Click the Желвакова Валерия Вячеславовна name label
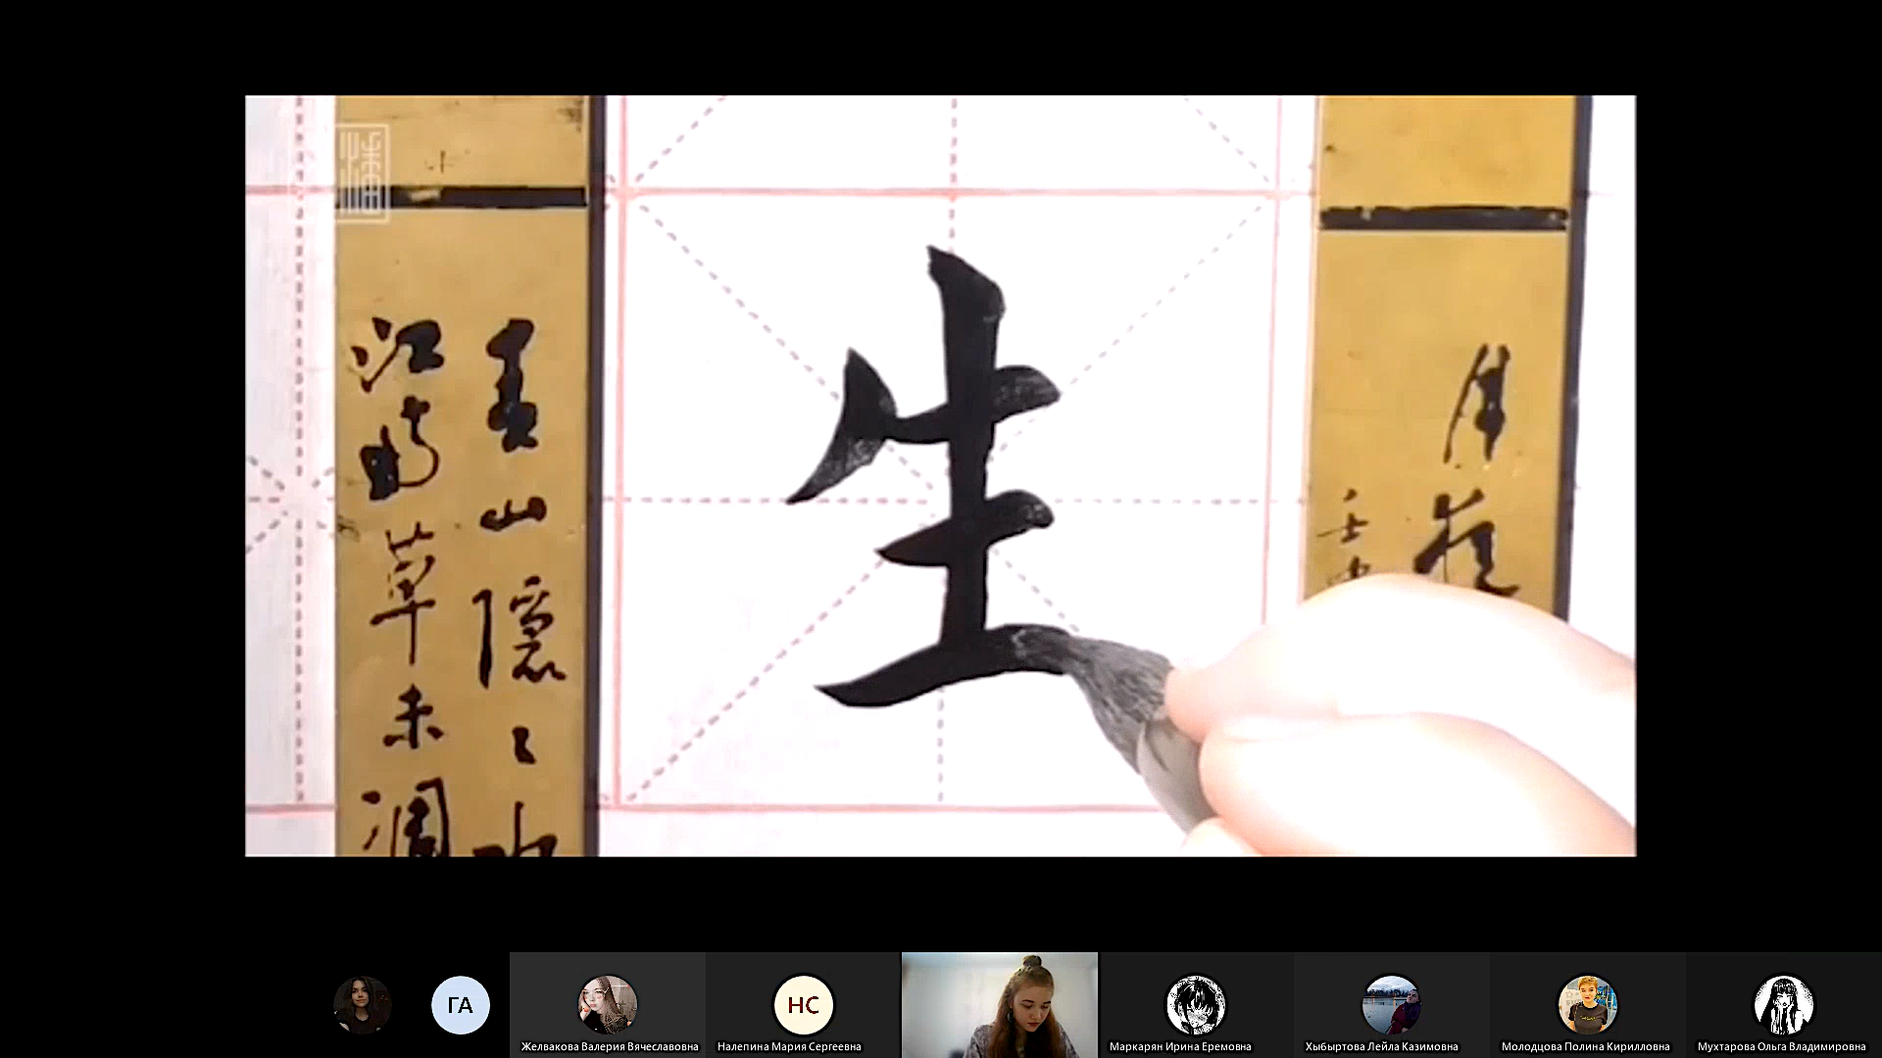Screen dimensions: 1882x1058 609,1046
